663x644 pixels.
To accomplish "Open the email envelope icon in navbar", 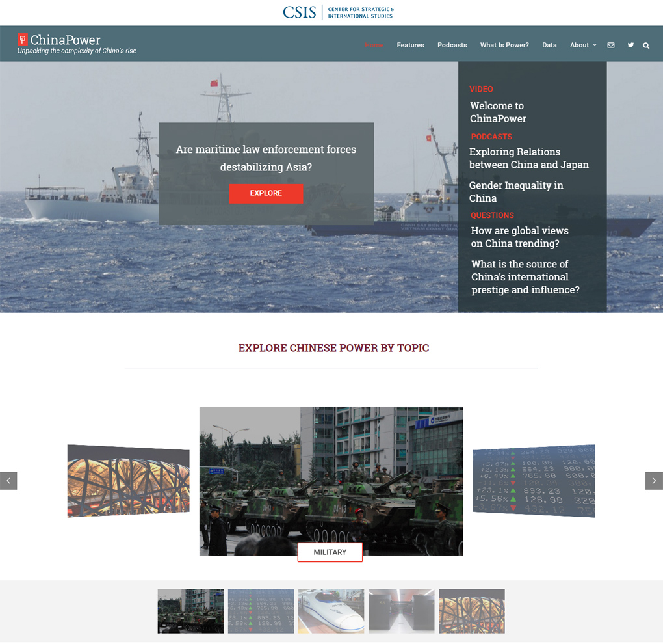I will [610, 46].
